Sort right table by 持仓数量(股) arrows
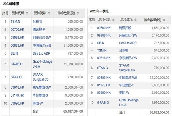 [164, 20]
